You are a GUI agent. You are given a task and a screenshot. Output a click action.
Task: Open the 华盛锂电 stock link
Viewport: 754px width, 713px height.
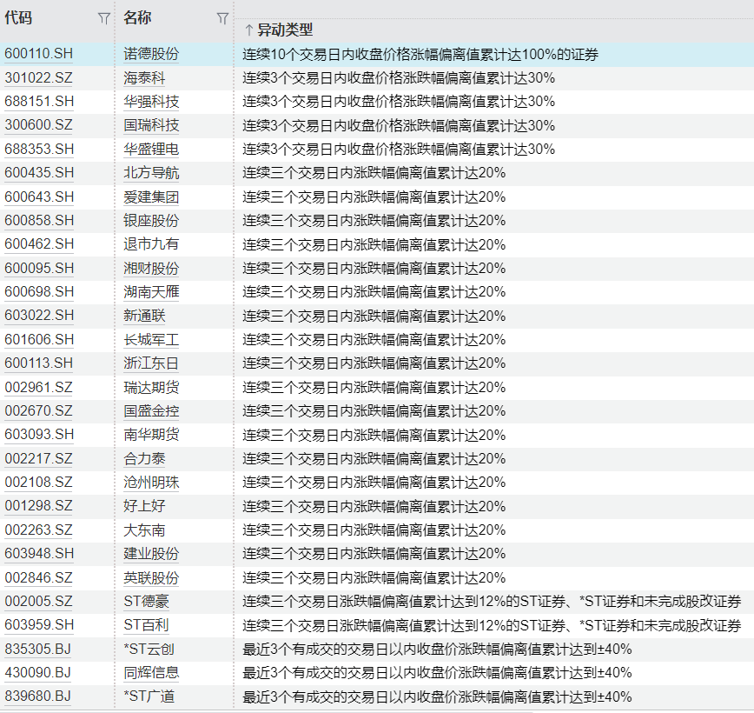tap(151, 150)
